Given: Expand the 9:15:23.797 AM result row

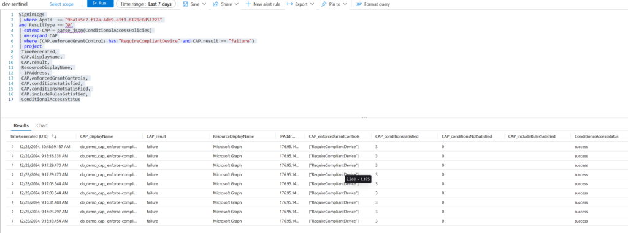Looking at the screenshot, I should [x=13, y=212].
